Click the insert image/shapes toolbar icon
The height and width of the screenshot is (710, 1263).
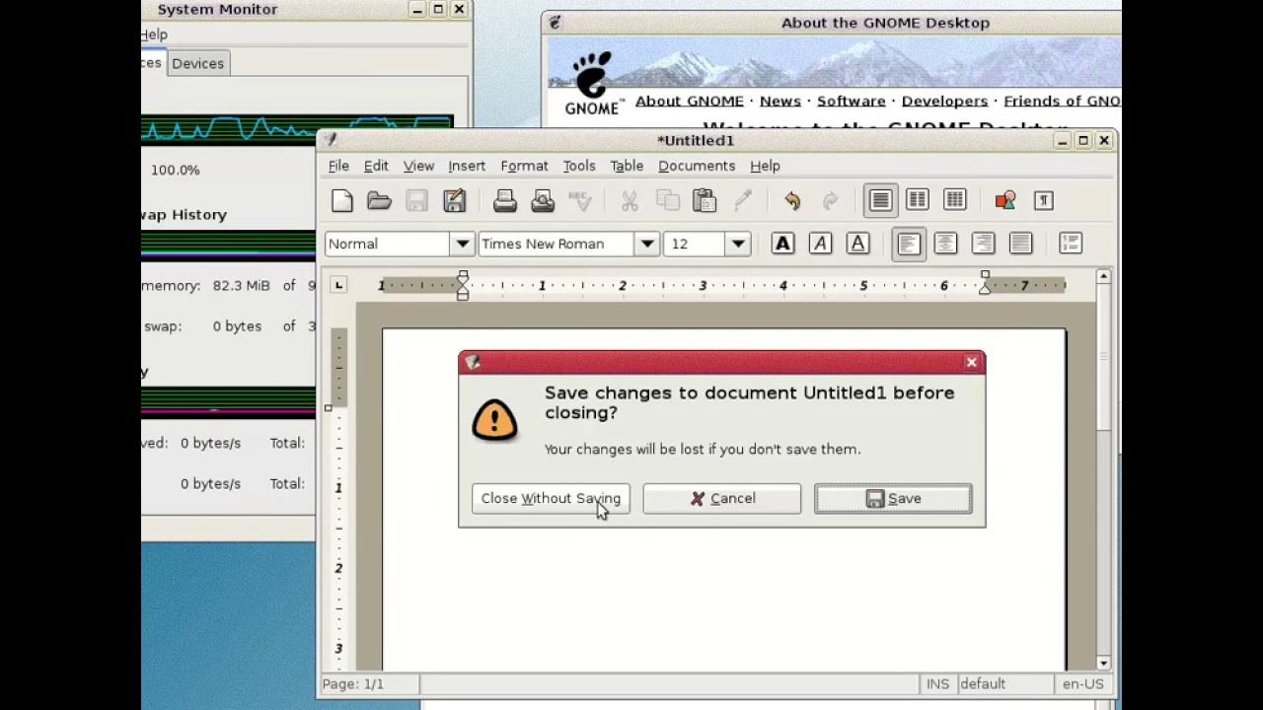click(x=1005, y=201)
